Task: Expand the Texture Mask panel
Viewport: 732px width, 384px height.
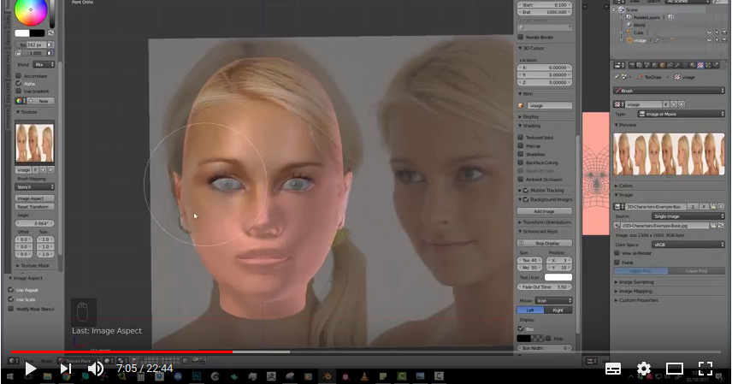Action: coord(32,265)
